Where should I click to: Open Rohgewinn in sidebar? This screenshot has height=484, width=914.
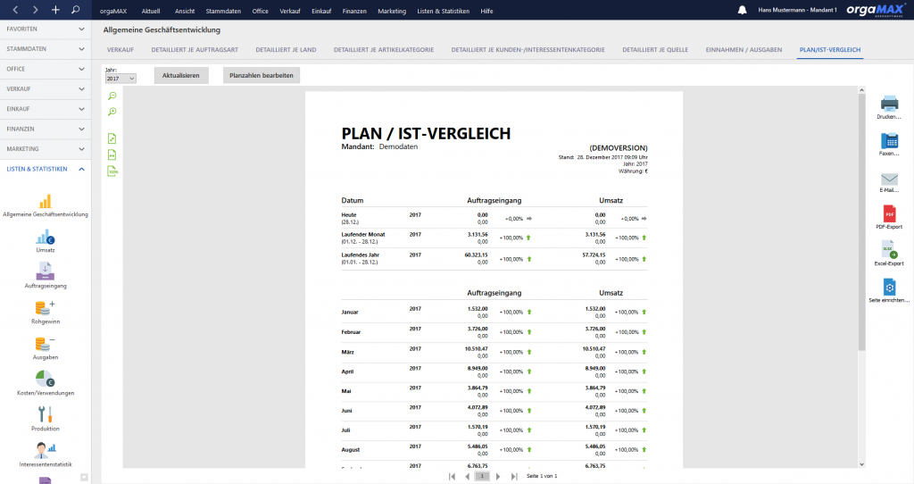46,309
